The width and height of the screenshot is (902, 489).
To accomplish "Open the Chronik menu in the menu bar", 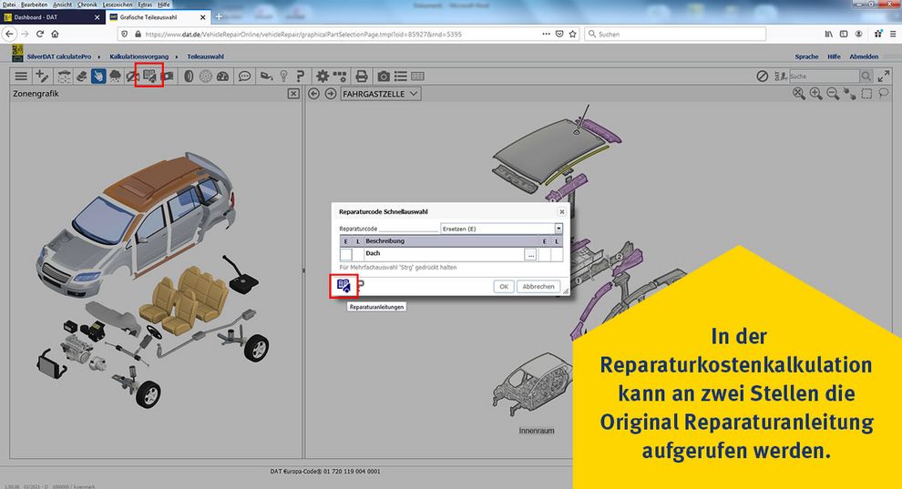I will coord(87,5).
